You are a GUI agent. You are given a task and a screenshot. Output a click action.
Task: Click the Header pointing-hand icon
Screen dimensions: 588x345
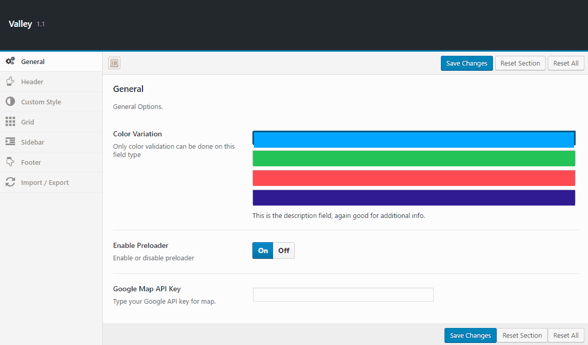click(10, 82)
